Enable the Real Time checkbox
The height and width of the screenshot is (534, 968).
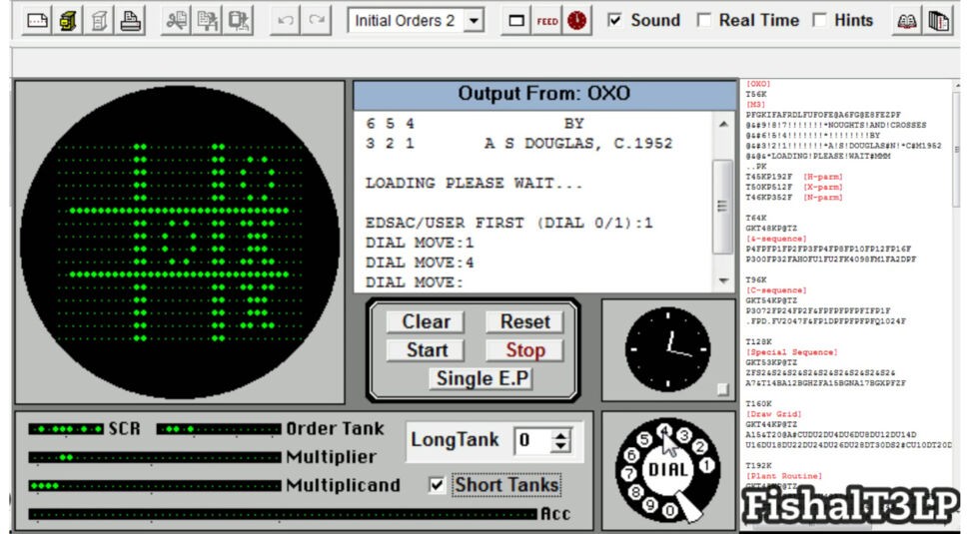tap(703, 20)
